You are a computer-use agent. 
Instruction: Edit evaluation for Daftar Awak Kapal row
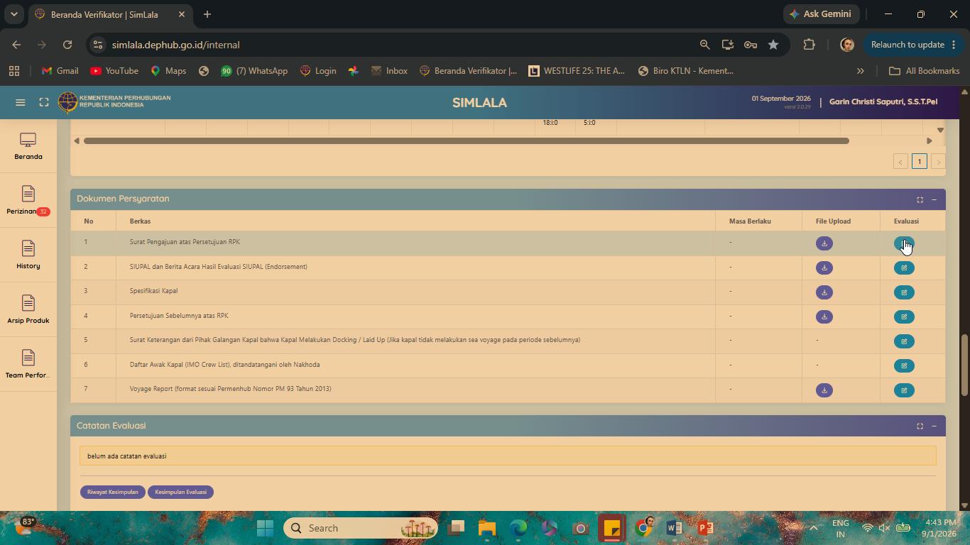904,365
